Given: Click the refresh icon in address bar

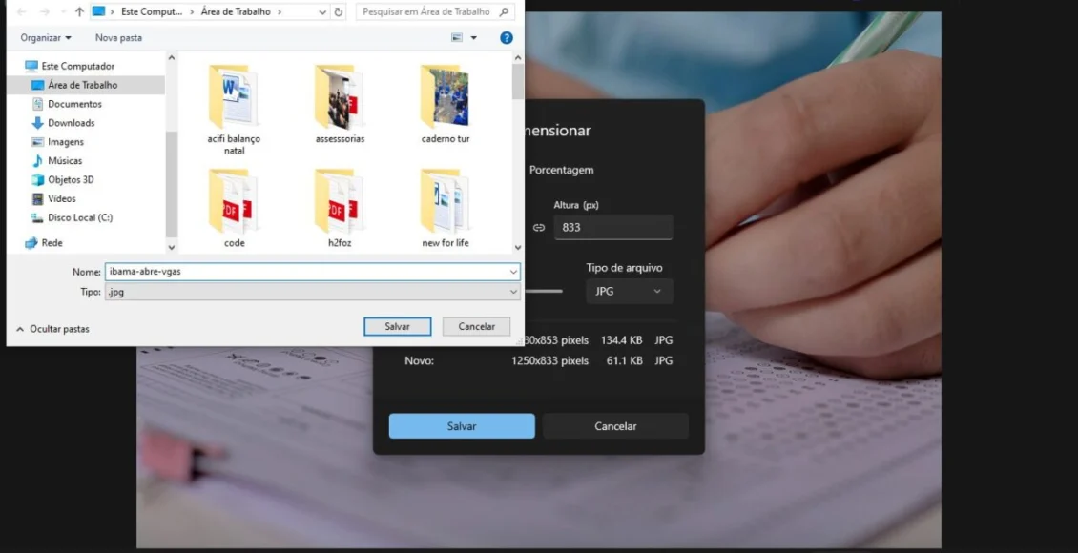Looking at the screenshot, I should point(339,12).
